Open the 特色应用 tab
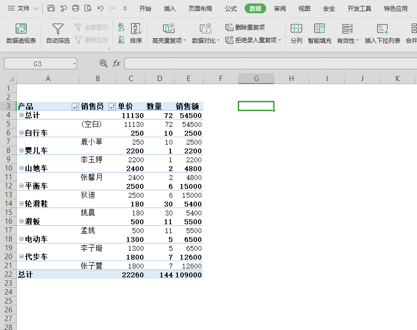 pyautogui.click(x=396, y=9)
